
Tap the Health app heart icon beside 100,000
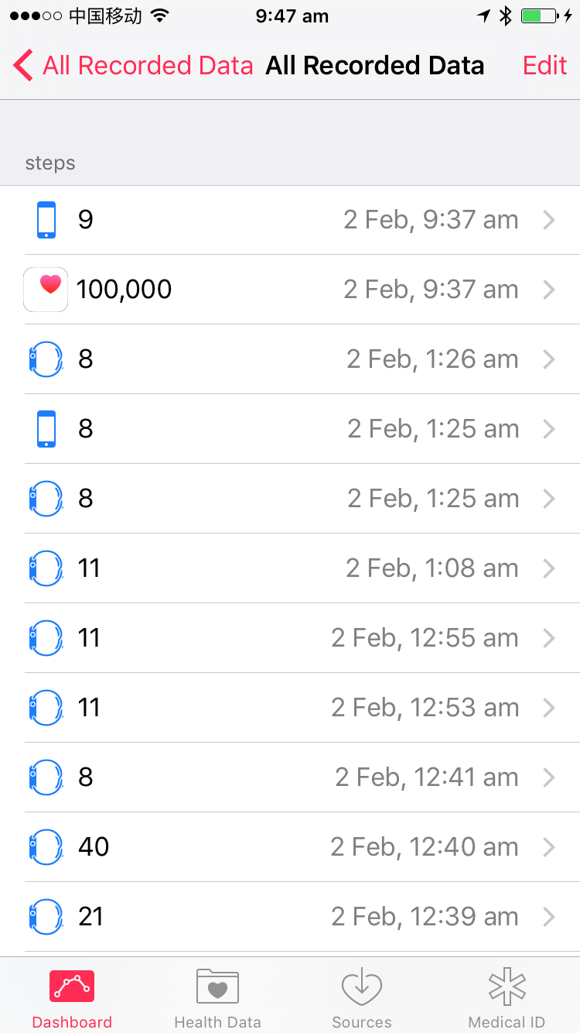click(46, 290)
